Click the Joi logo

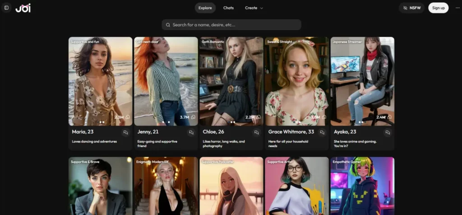pos(23,8)
